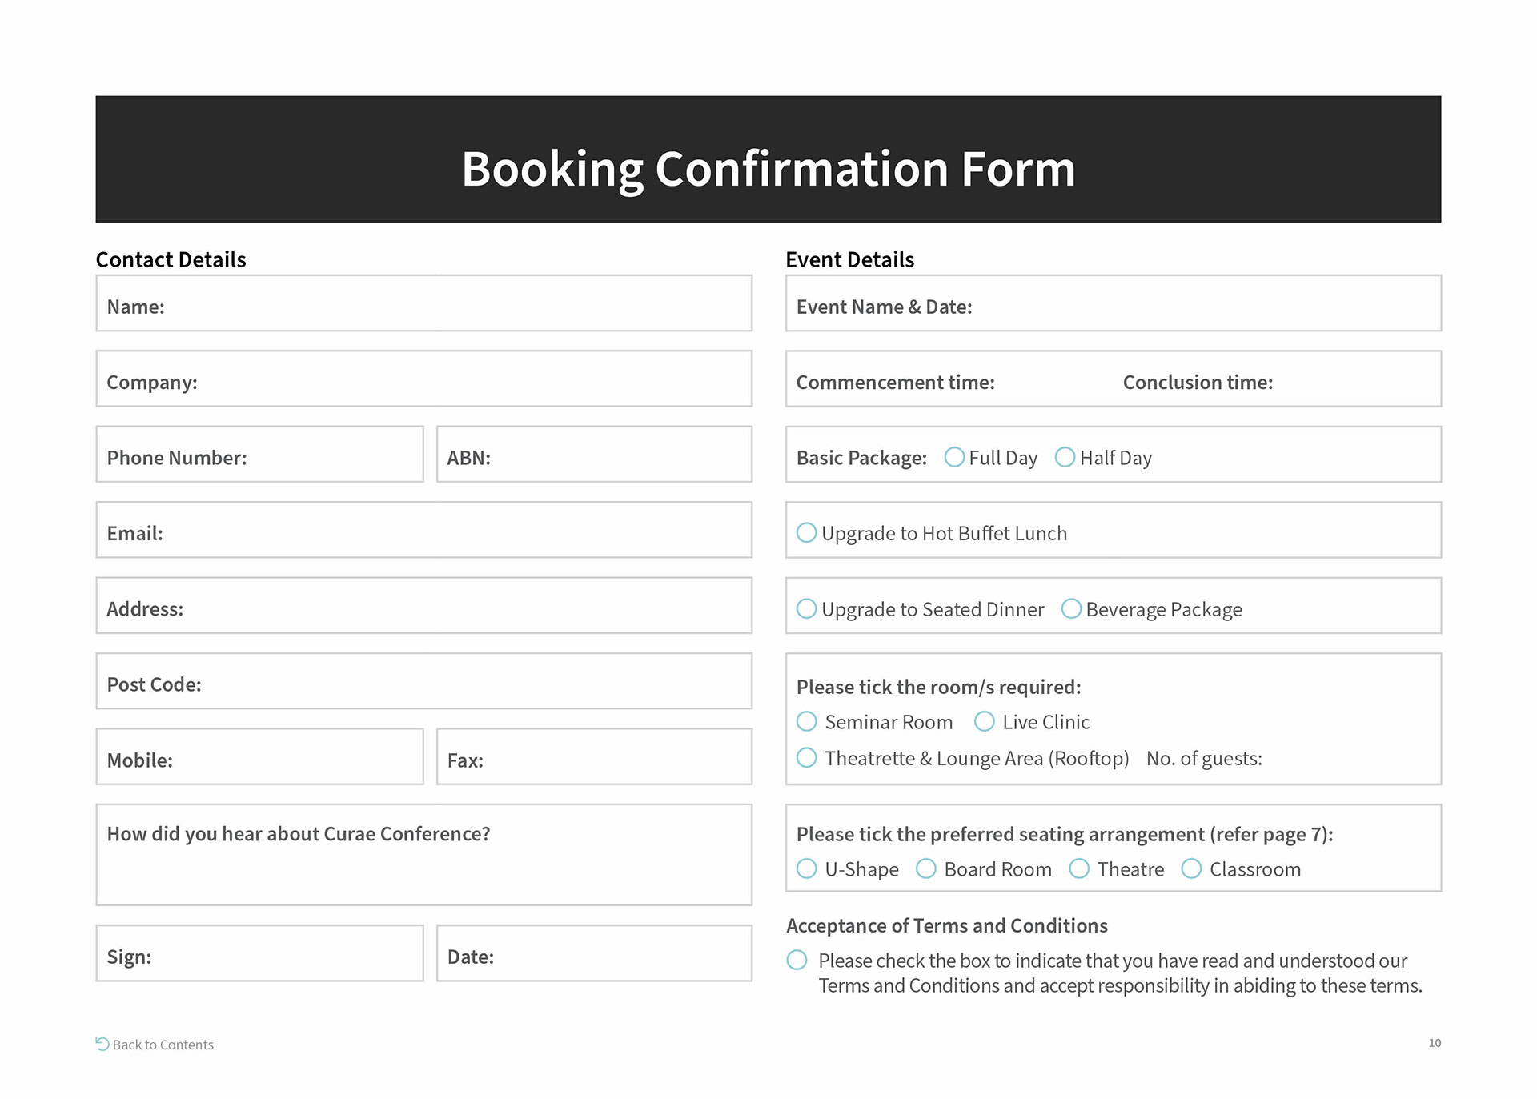Enable the Beverage Package option
The image size is (1537, 1099).
click(1071, 609)
